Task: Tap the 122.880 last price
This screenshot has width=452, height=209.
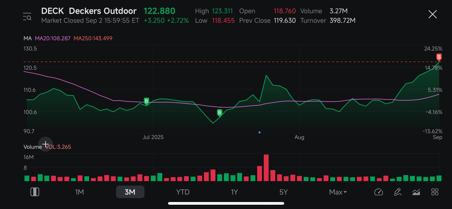Action: coord(159,11)
